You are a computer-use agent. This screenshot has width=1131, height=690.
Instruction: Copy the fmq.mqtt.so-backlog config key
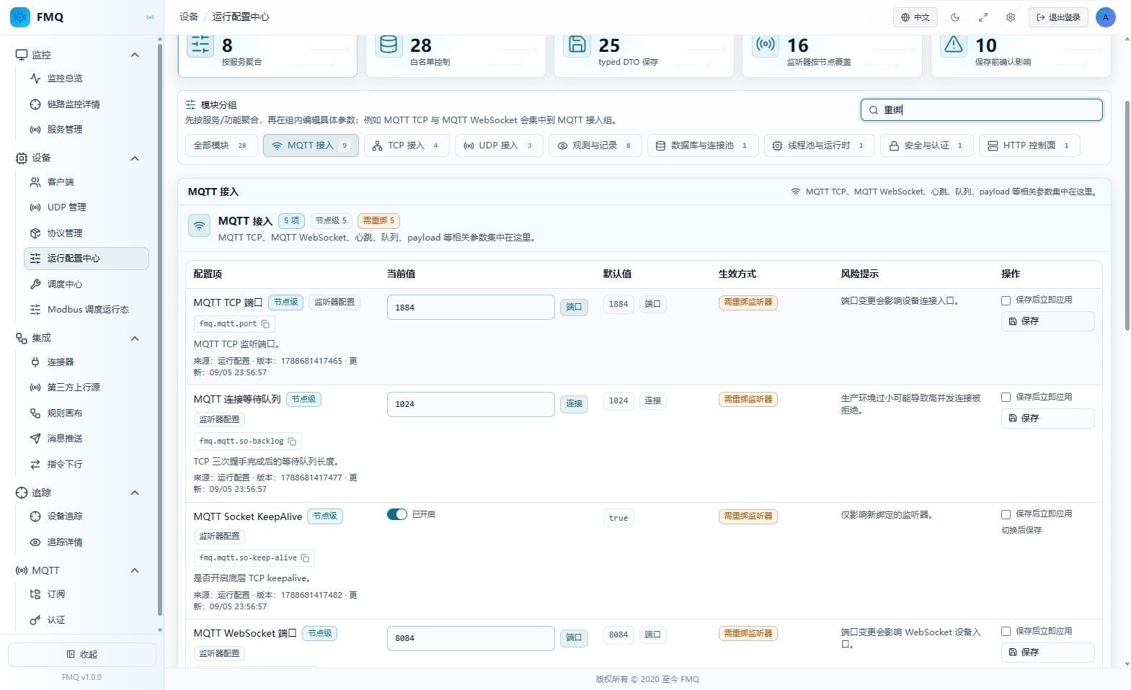[x=292, y=441]
